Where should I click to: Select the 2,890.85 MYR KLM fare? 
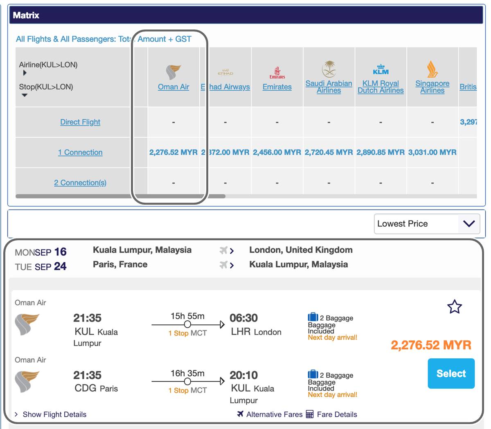pyautogui.click(x=381, y=152)
